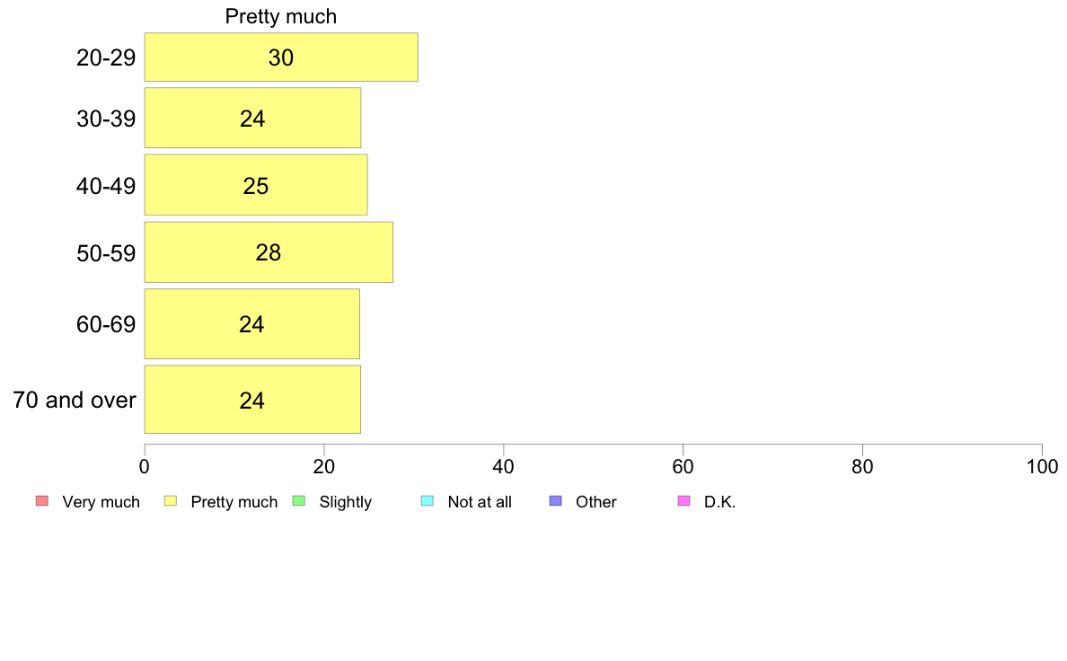
Task: Click the magenta D.K. legend swatch
Action: pyautogui.click(x=683, y=501)
